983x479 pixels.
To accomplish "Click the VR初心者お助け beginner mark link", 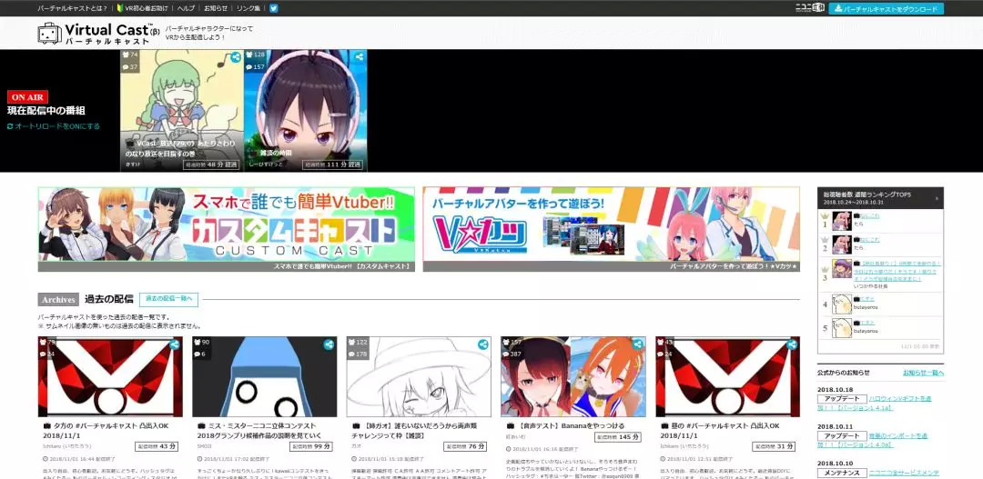I will (144, 8).
